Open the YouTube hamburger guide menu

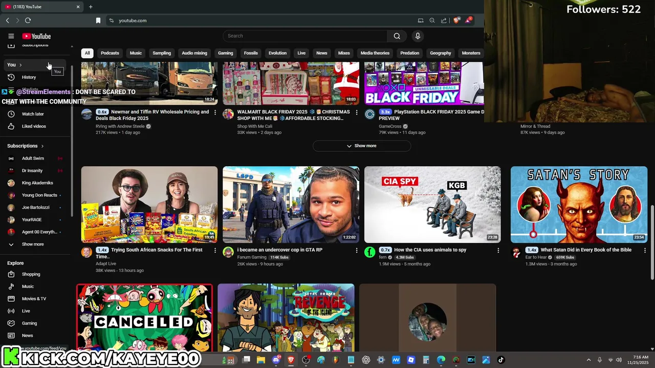click(x=11, y=36)
